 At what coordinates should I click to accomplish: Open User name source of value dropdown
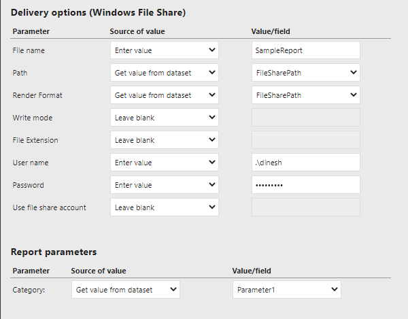[x=164, y=163]
